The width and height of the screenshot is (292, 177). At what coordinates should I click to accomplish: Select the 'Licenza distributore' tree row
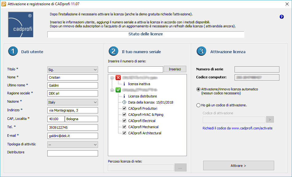pos(142,96)
